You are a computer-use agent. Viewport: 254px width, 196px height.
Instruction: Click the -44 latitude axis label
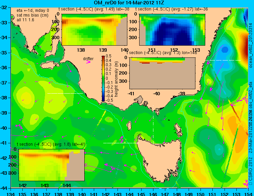point(4,188)
